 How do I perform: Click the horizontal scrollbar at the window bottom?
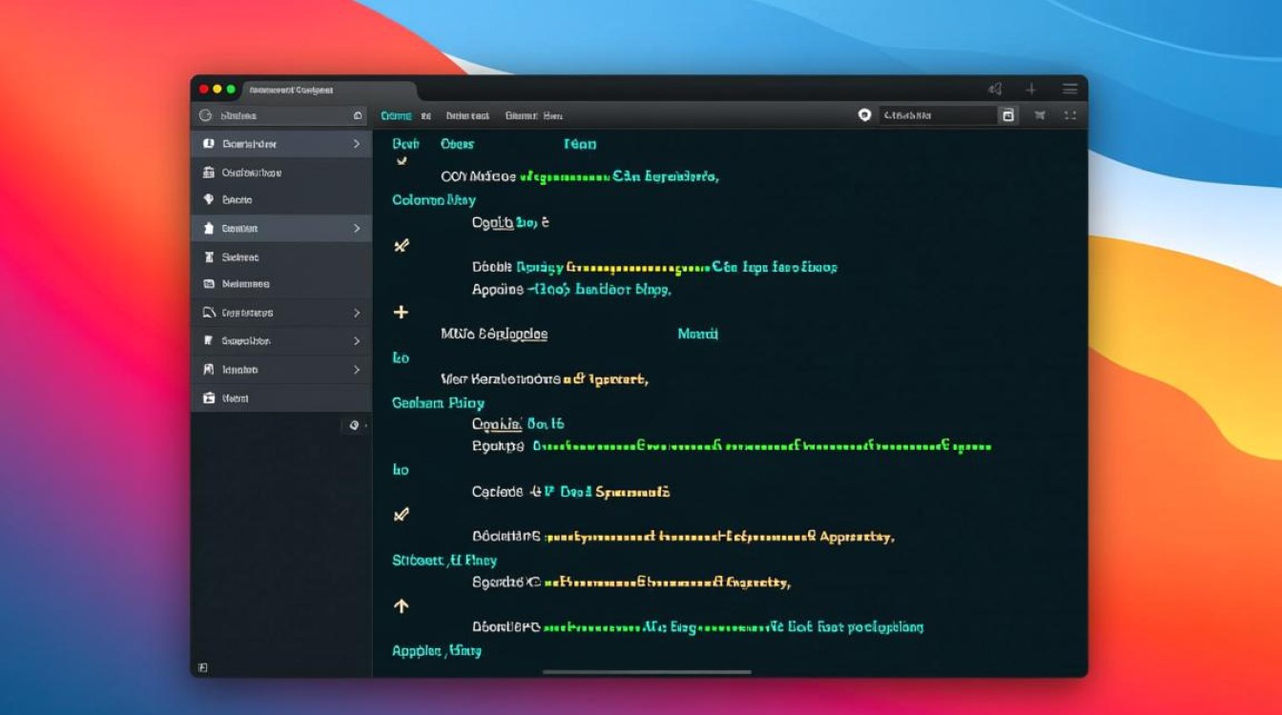click(x=647, y=672)
